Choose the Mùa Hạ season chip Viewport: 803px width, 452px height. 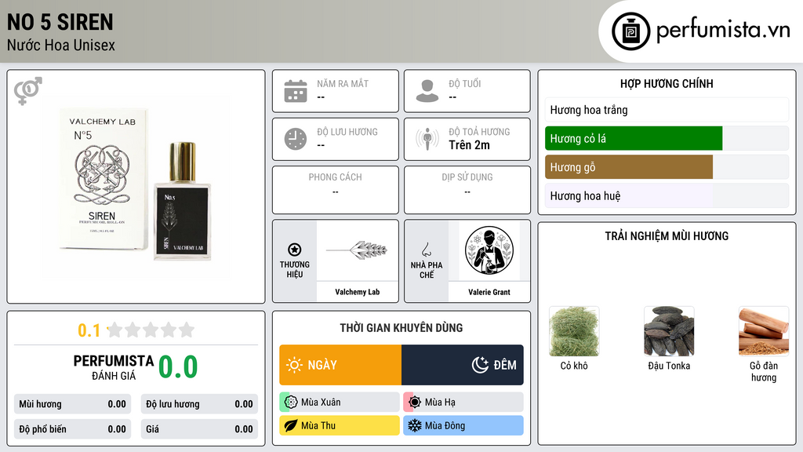(463, 403)
